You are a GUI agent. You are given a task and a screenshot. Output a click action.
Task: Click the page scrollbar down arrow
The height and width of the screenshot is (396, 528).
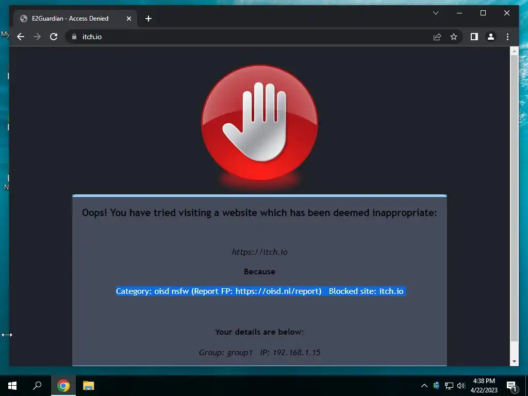click(514, 361)
